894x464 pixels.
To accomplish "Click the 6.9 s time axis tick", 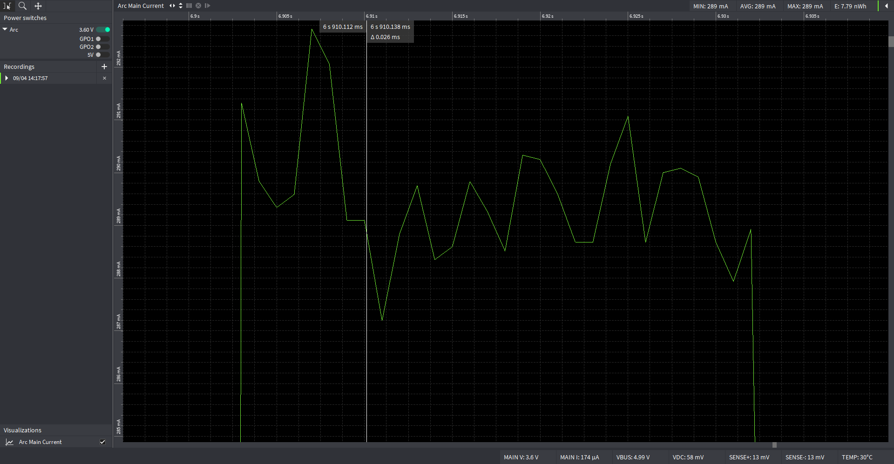I will (195, 16).
